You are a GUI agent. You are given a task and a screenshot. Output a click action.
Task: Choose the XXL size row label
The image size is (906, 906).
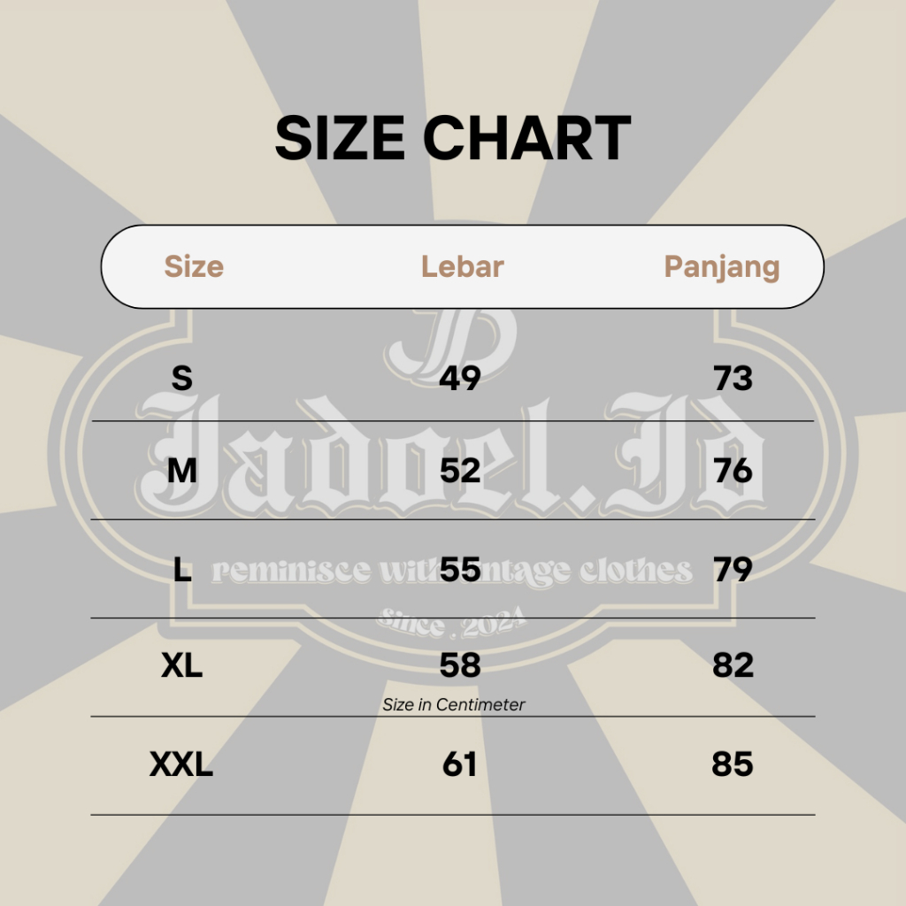tap(181, 764)
